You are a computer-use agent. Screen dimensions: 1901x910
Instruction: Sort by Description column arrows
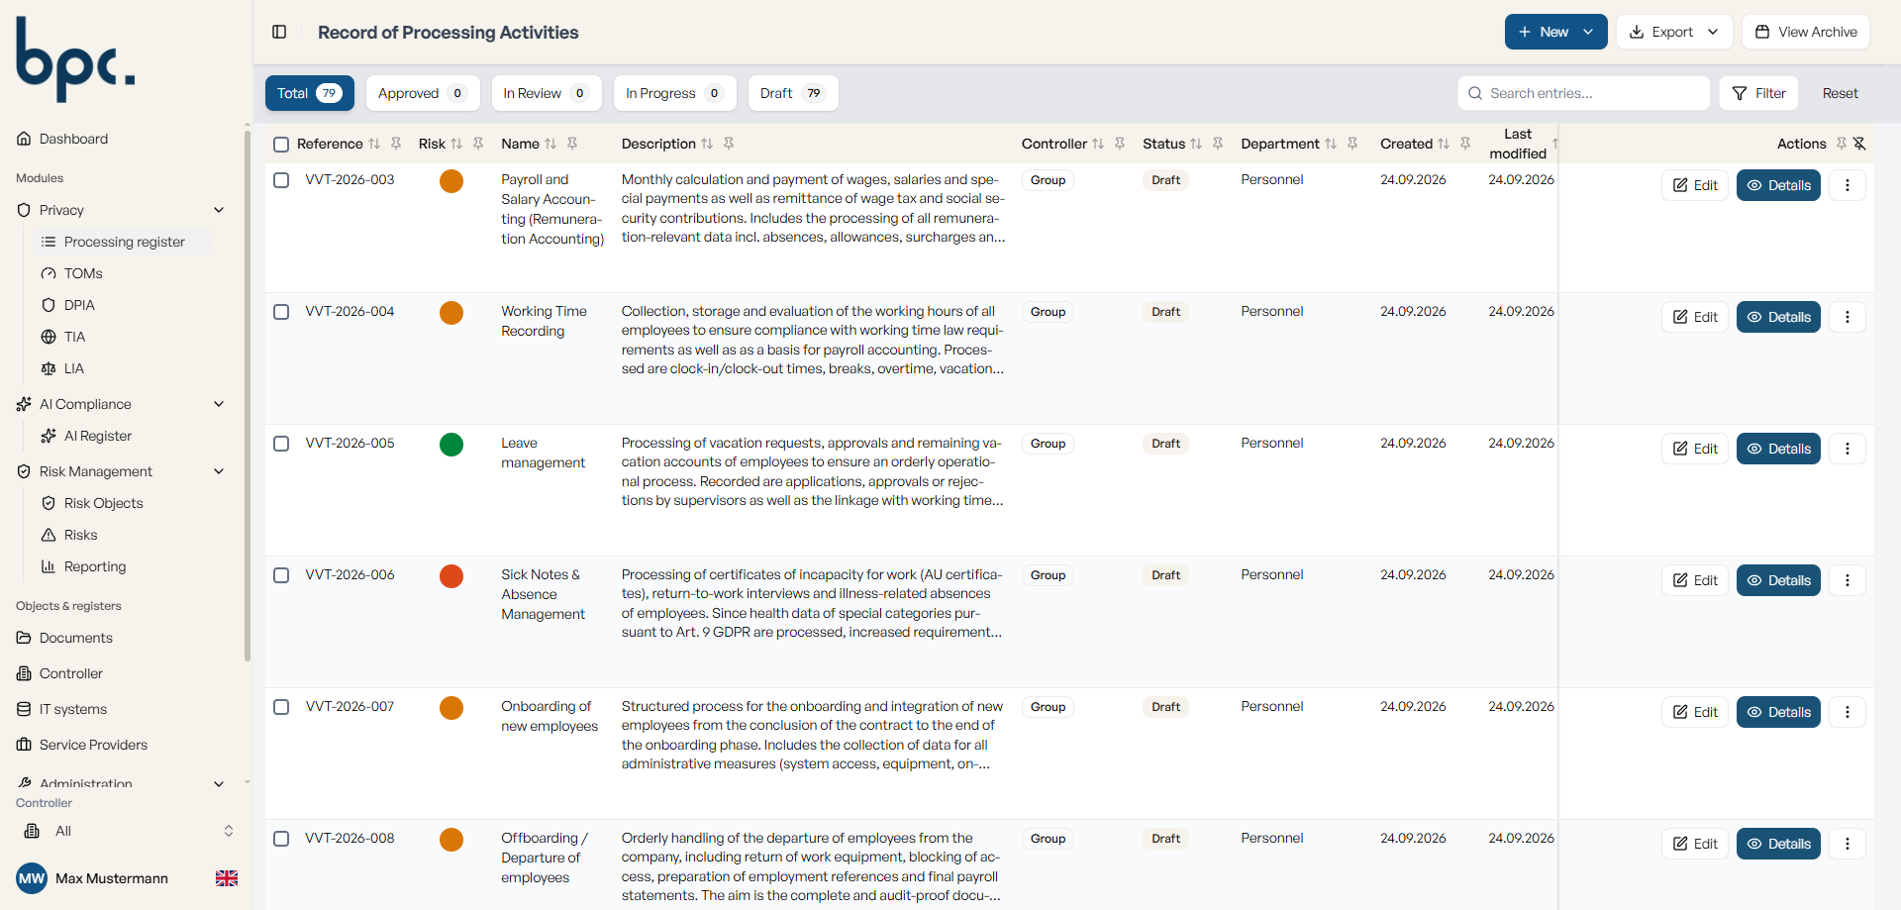coord(707,144)
